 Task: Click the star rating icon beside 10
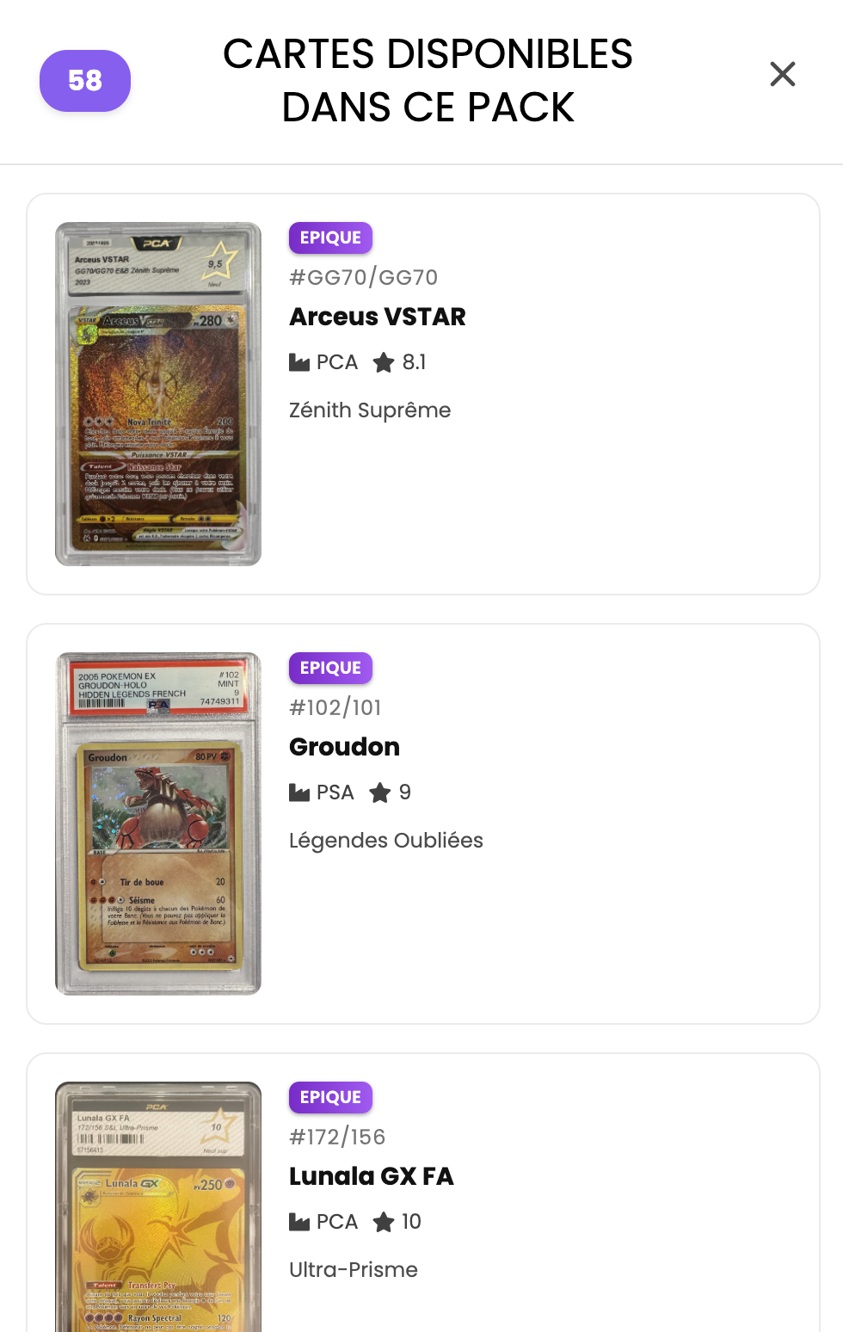coord(384,1222)
